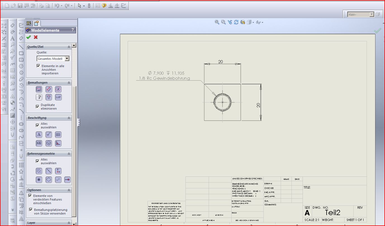Click the hole callout icon under Bemaßungen
This screenshot has width=385, height=226.
[x=58, y=97]
